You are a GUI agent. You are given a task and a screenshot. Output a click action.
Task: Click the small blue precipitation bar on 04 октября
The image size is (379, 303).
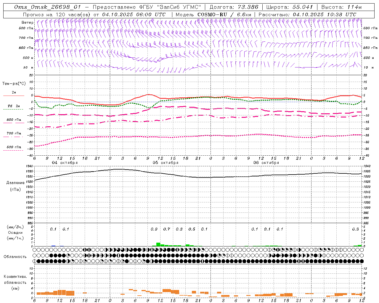(x=54, y=246)
